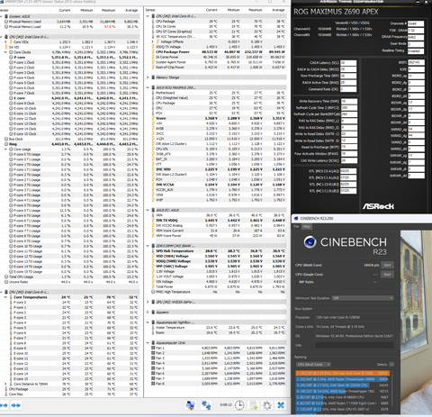The width and height of the screenshot is (432, 417).
Task: Toggle ranking Details arrow in Cinebench
Action: [x=391, y=365]
